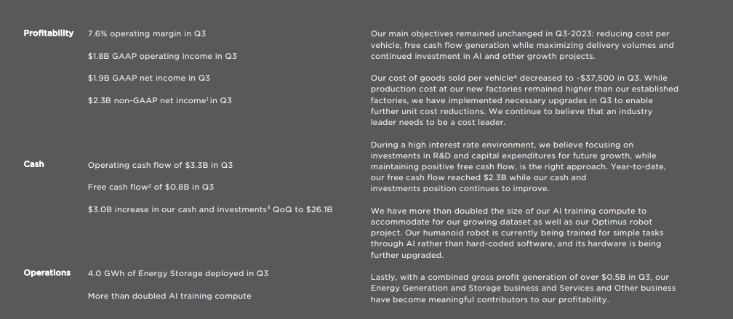
Task: Click the 'More than doubled AI training compute' line
Action: click(x=169, y=296)
